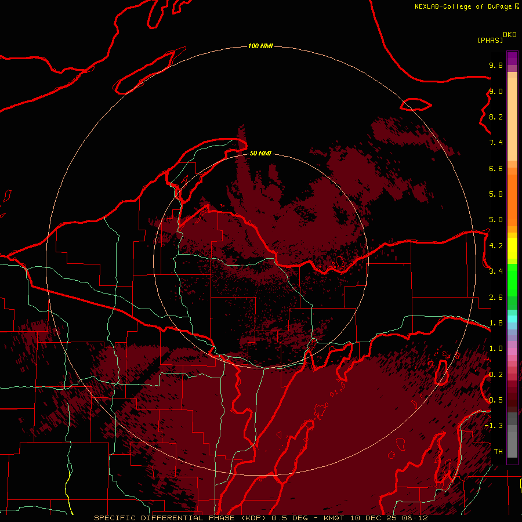Pick the pink segment of the color bar
Viewport: 522px width, 522px height.
[x=512, y=351]
